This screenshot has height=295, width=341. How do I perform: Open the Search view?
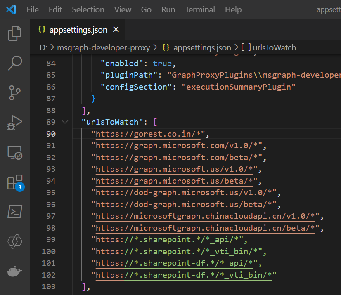14,63
